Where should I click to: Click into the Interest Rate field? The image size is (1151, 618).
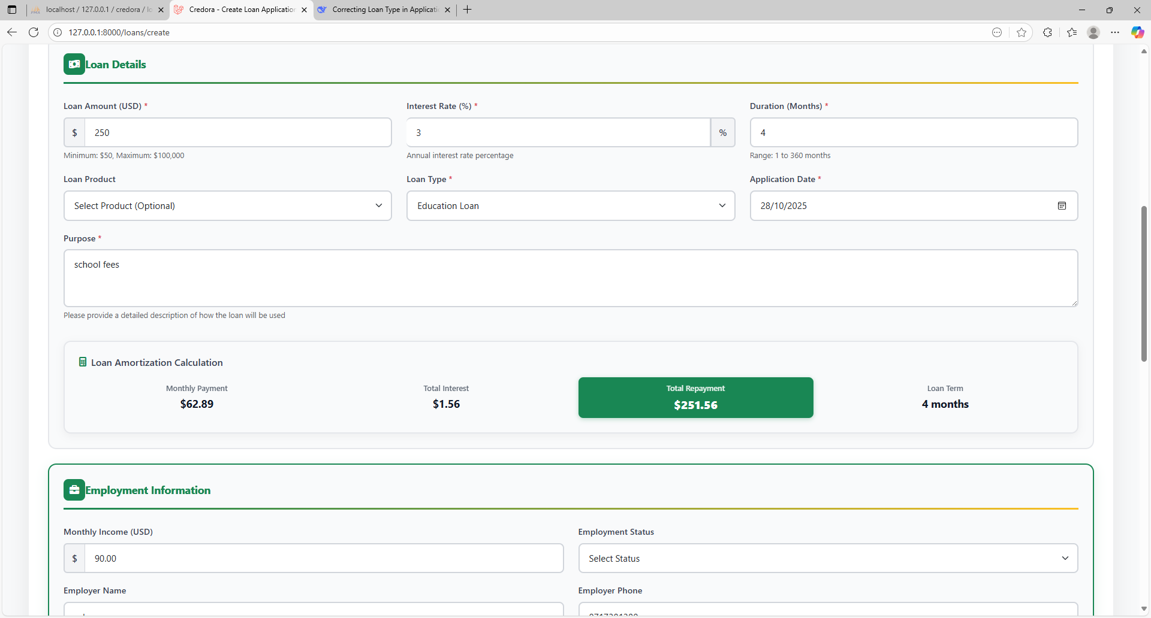click(558, 133)
